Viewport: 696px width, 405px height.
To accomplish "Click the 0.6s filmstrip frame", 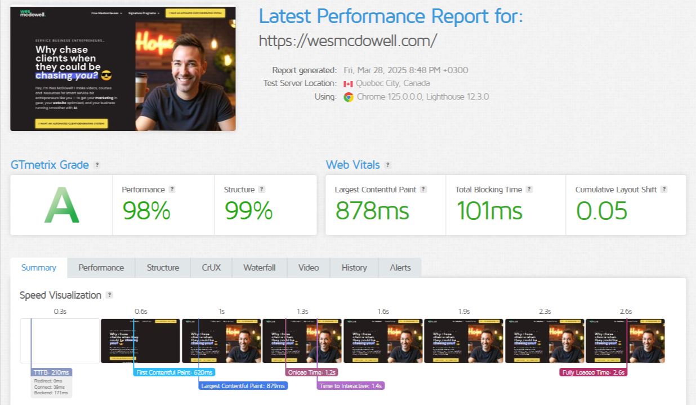I will click(141, 341).
